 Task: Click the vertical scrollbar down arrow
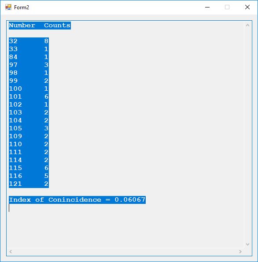247,244
